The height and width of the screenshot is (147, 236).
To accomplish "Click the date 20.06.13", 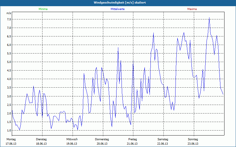I will [102, 144].
